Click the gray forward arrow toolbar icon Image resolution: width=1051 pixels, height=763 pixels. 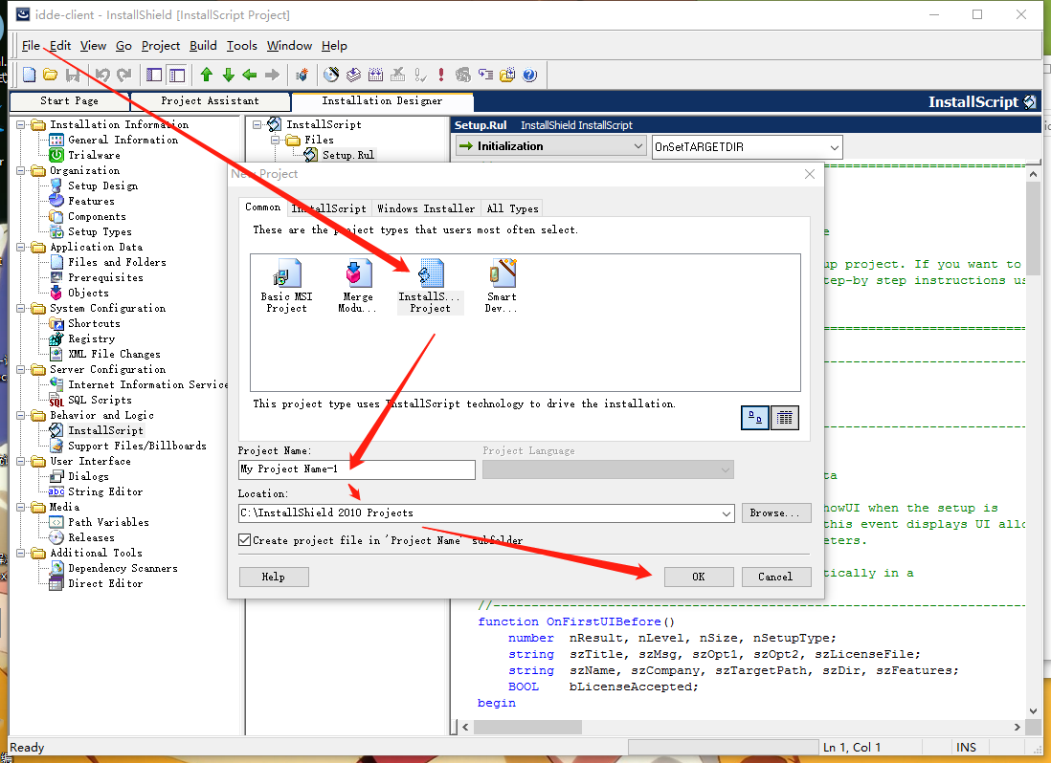[x=272, y=75]
